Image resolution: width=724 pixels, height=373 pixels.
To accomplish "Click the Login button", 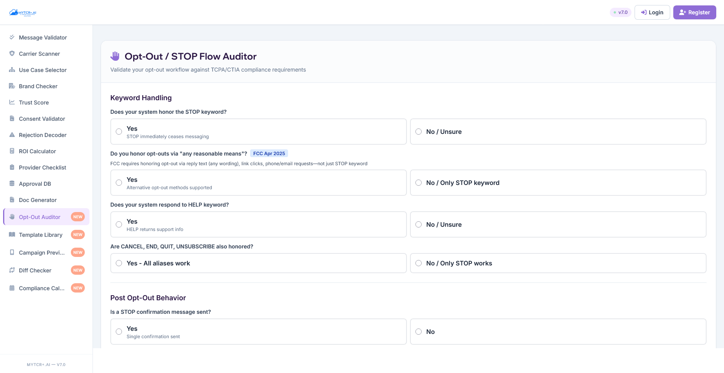I will tap(652, 12).
